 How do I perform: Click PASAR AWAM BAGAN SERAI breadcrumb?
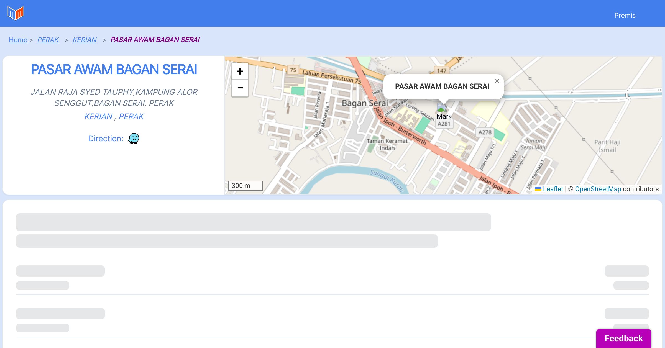pos(155,40)
